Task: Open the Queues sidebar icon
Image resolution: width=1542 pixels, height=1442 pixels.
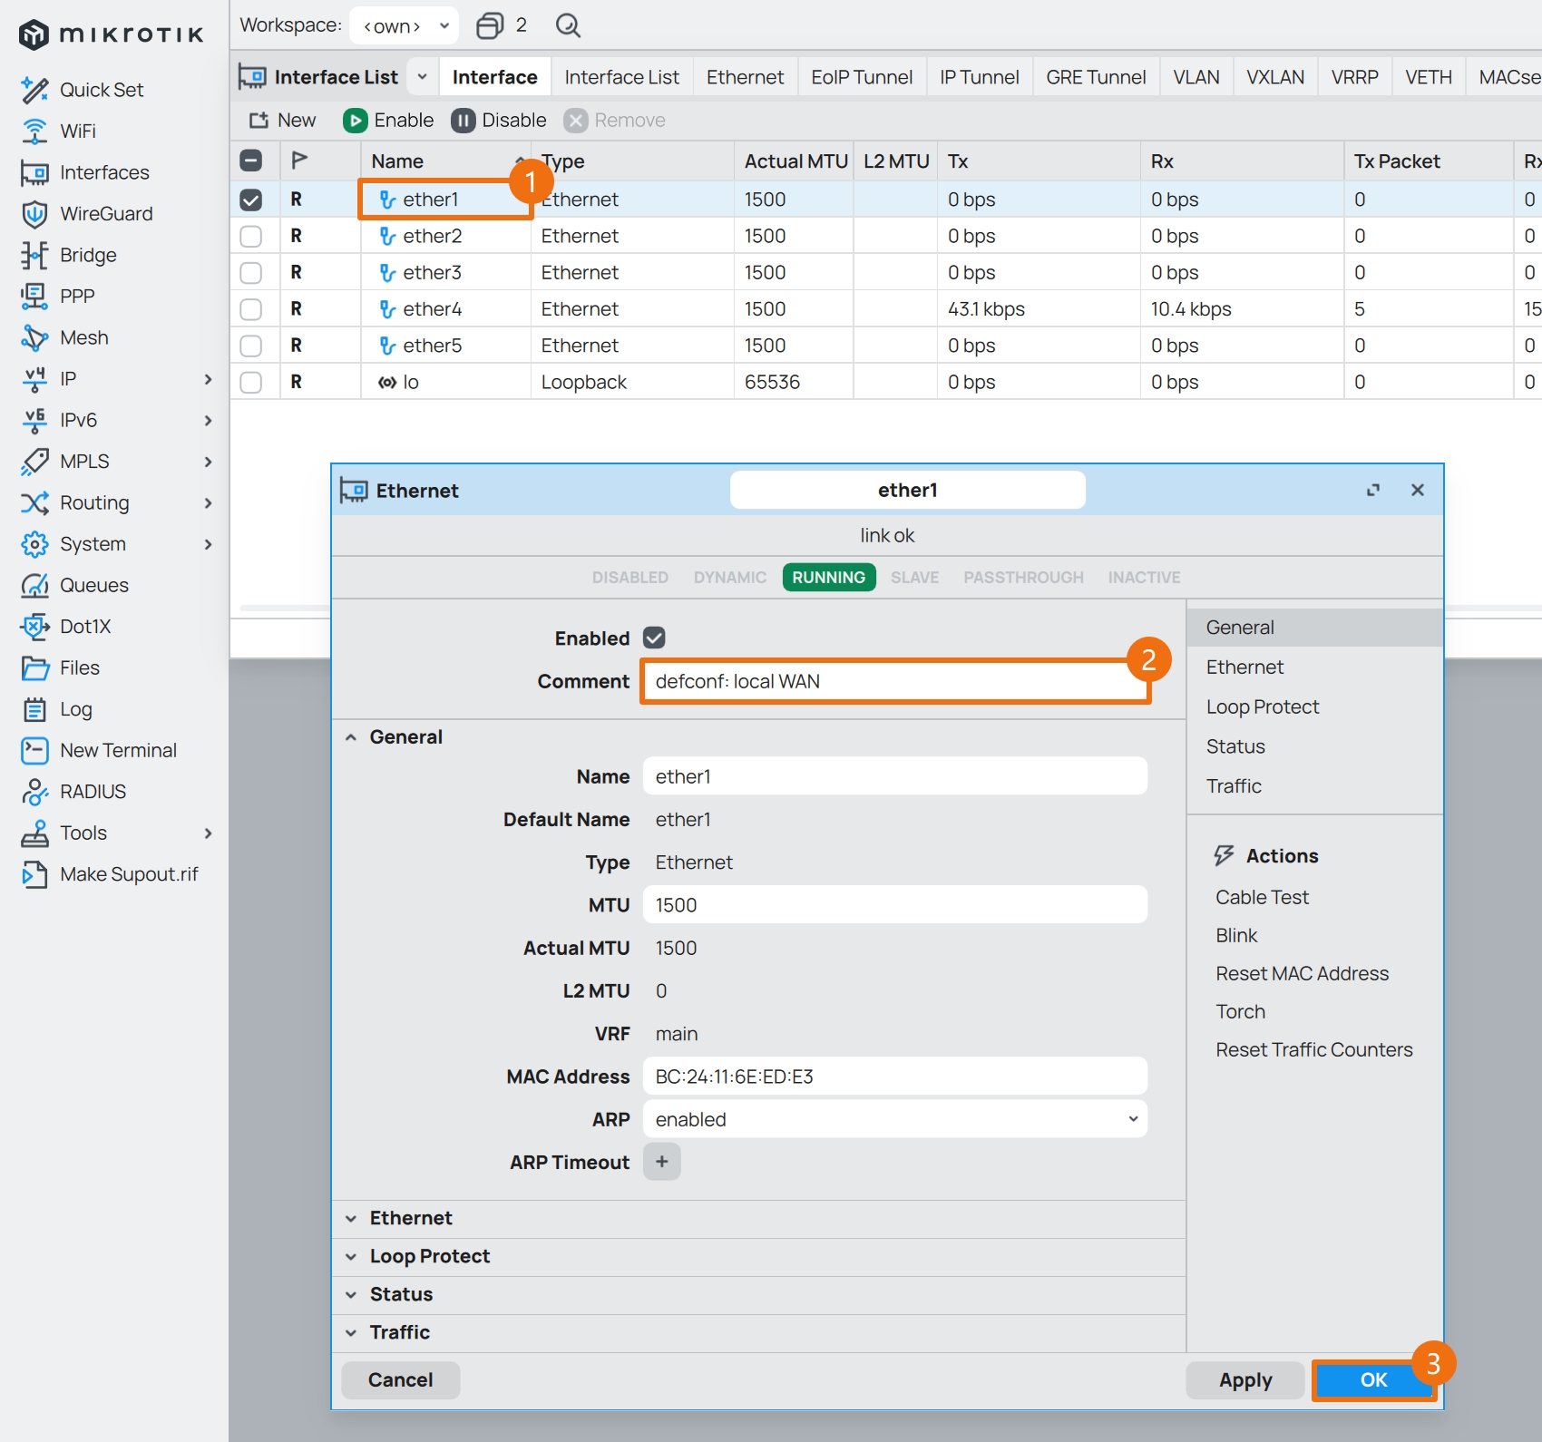Action: pyautogui.click(x=34, y=586)
